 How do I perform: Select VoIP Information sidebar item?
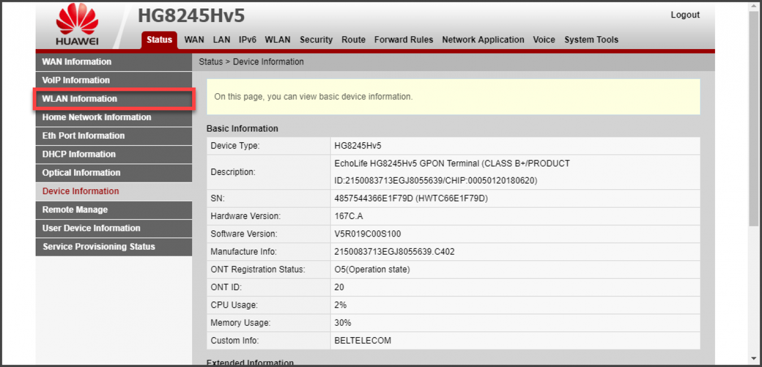coord(76,80)
